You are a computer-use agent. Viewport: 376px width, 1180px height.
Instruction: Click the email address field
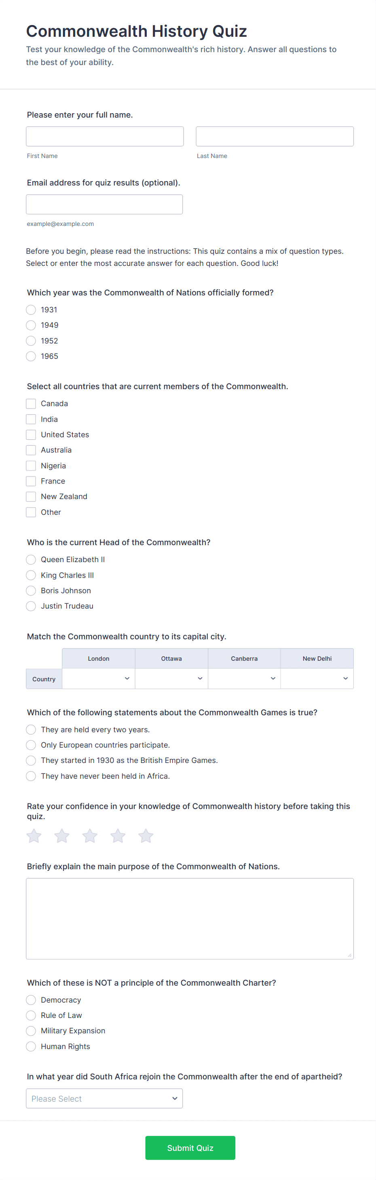(x=104, y=204)
